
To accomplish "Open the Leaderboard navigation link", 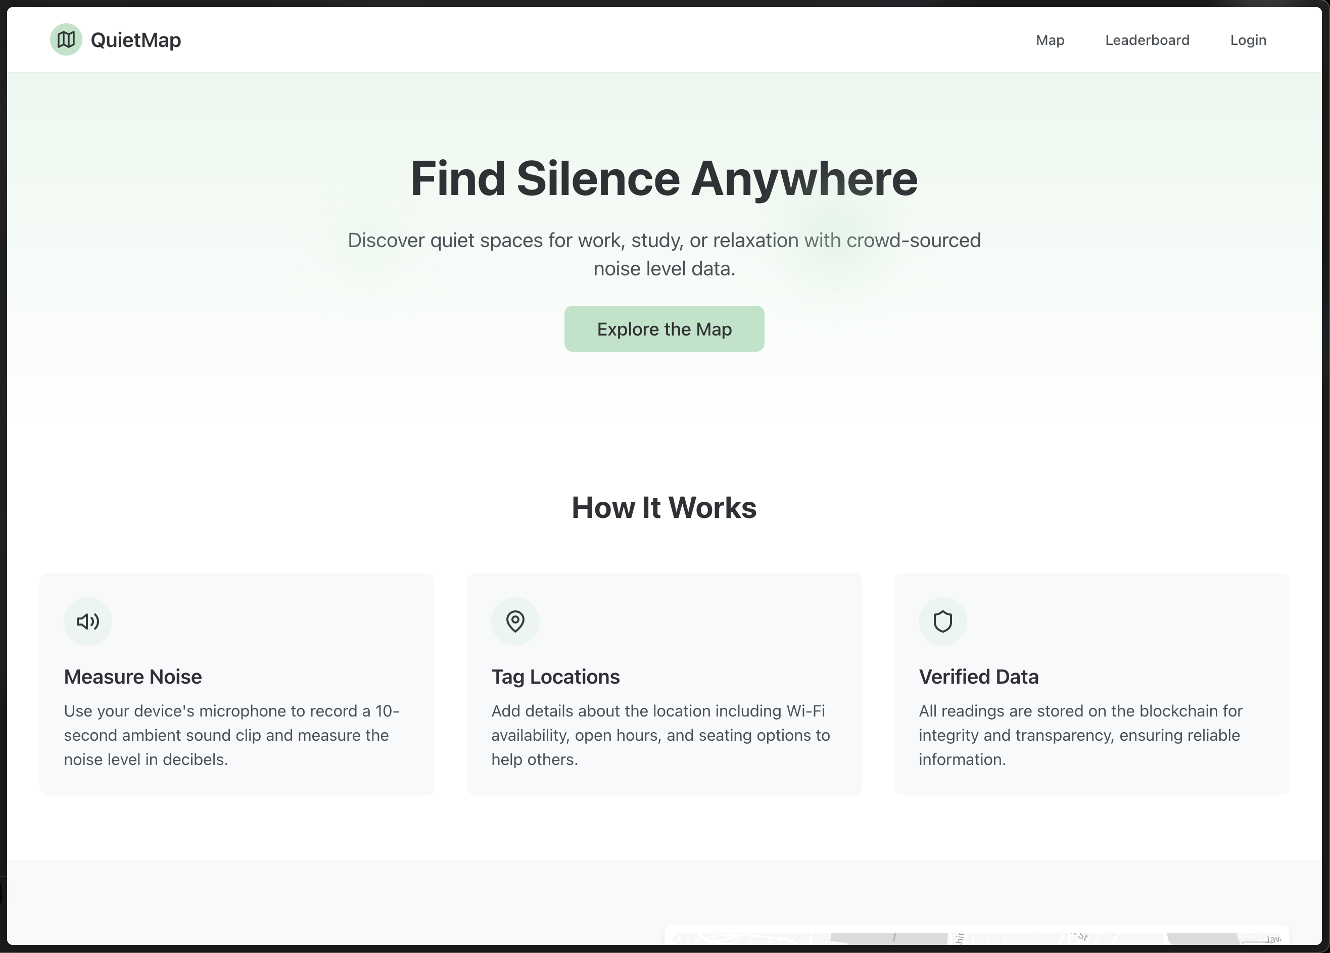I will (1147, 40).
